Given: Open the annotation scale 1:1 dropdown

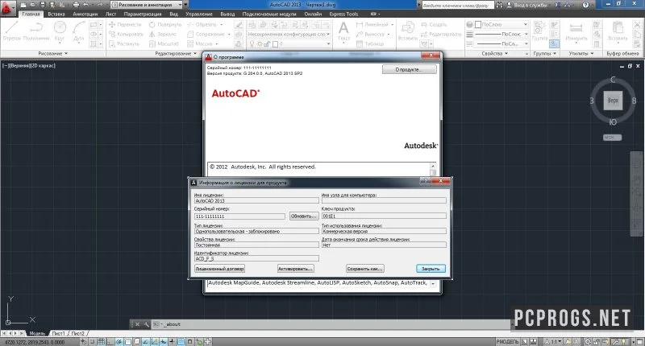Looking at the screenshot, I should click(x=553, y=341).
